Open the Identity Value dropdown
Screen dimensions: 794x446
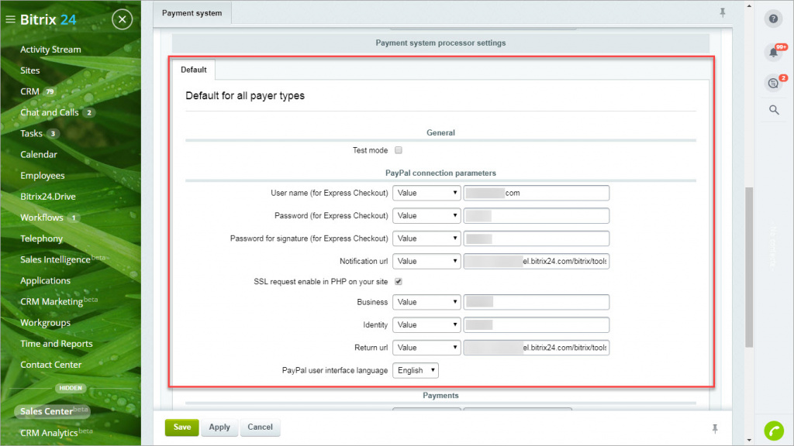[x=426, y=325]
